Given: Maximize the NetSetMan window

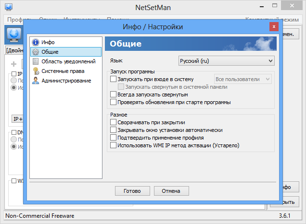Looking at the screenshot, I should pyautogui.click(x=275, y=5).
